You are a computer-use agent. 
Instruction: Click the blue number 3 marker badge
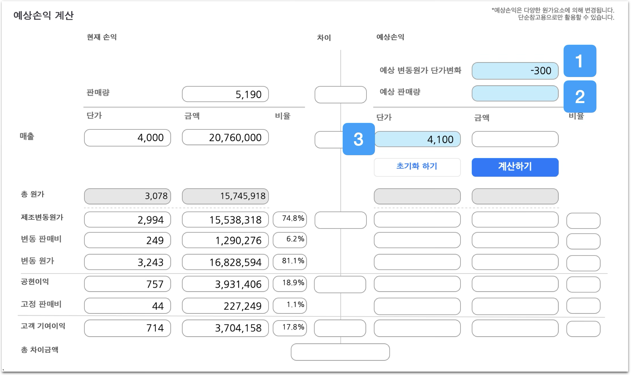[359, 139]
